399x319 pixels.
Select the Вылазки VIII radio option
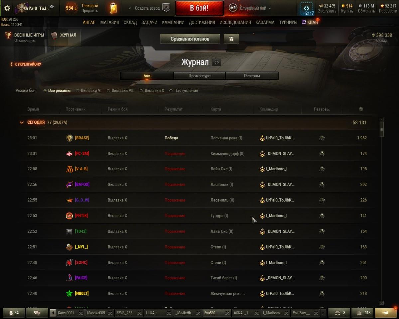click(120, 90)
